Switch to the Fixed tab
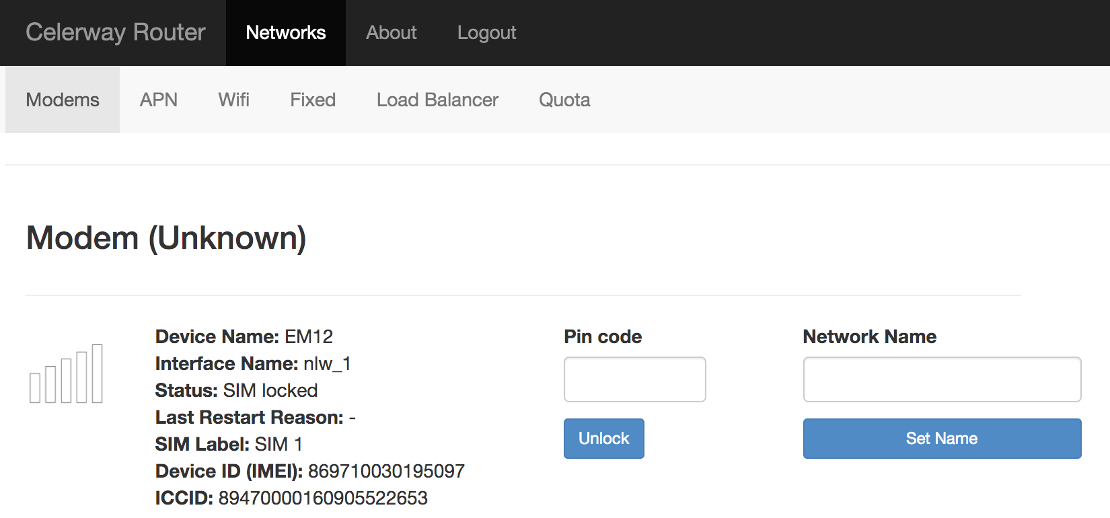1110x518 pixels. pyautogui.click(x=313, y=100)
